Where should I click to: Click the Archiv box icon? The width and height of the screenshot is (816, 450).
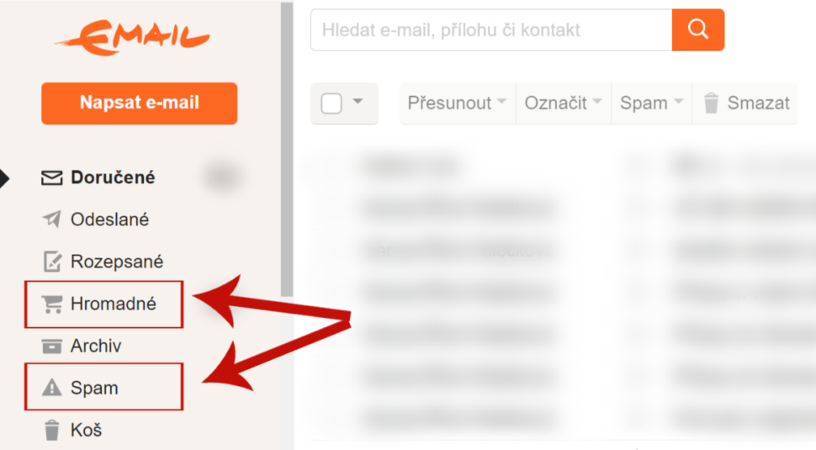point(52,346)
